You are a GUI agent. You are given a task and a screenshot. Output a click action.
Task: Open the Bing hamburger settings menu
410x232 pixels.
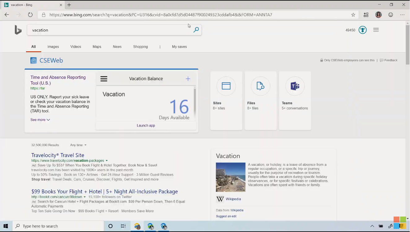(376, 30)
